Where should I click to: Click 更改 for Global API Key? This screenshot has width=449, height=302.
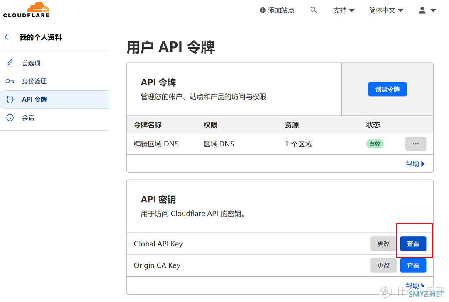[383, 244]
